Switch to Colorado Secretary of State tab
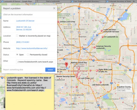 coord(121,1)
